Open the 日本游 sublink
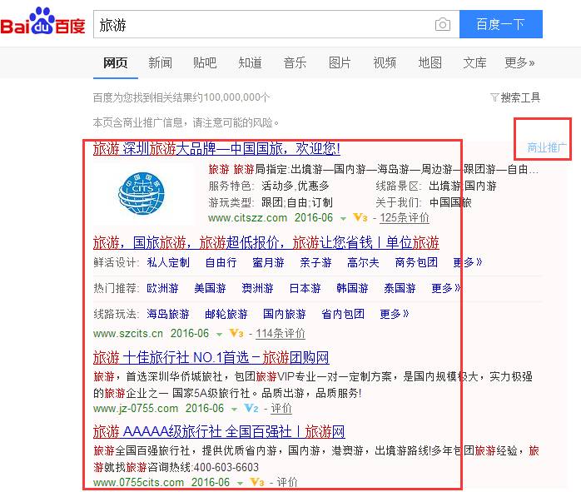581x492 pixels. [x=305, y=288]
